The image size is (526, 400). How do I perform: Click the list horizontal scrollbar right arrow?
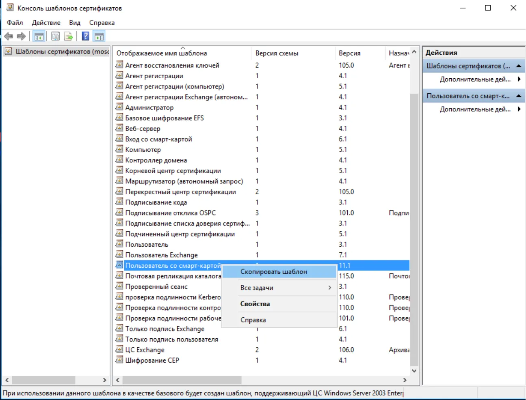[x=405, y=380]
